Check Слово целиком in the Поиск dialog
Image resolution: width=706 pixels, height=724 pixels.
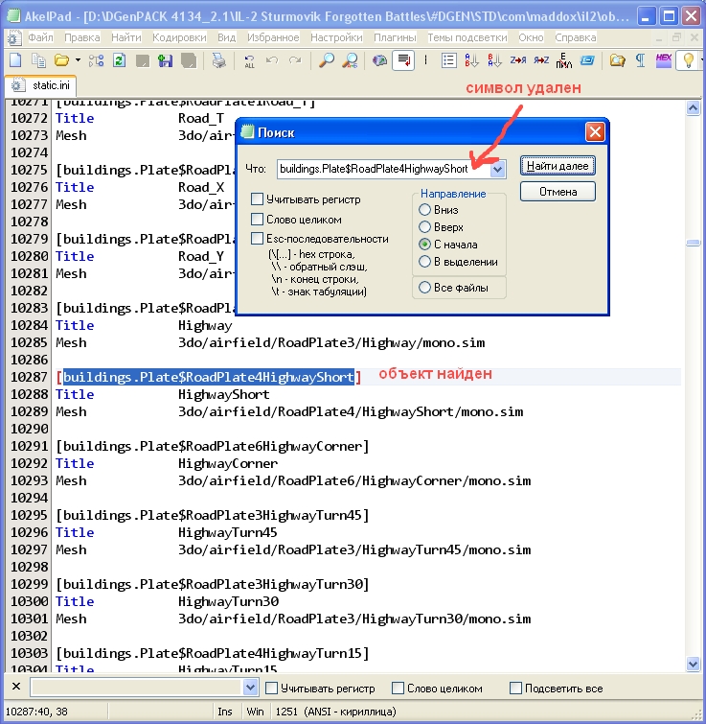click(257, 219)
